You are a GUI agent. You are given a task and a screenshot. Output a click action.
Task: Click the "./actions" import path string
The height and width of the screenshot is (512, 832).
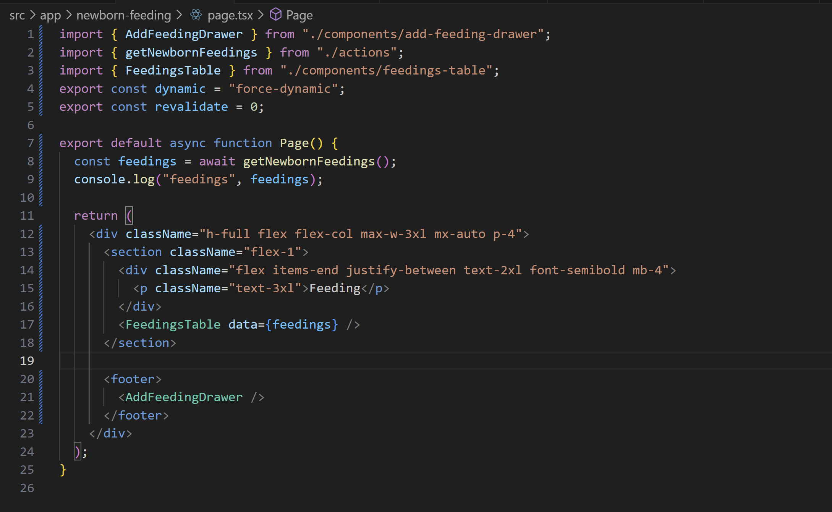(x=357, y=52)
